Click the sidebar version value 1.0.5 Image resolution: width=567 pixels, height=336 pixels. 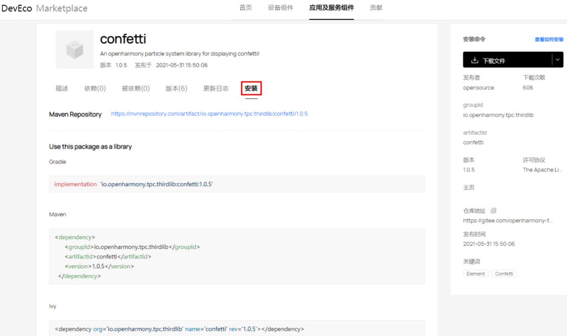click(469, 170)
